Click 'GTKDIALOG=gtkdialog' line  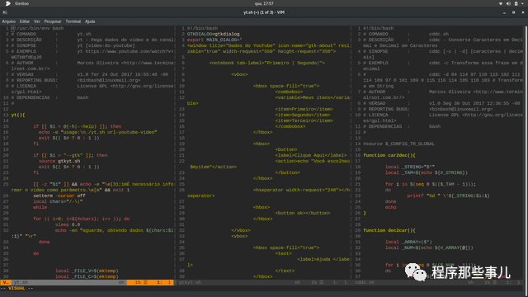213,34
